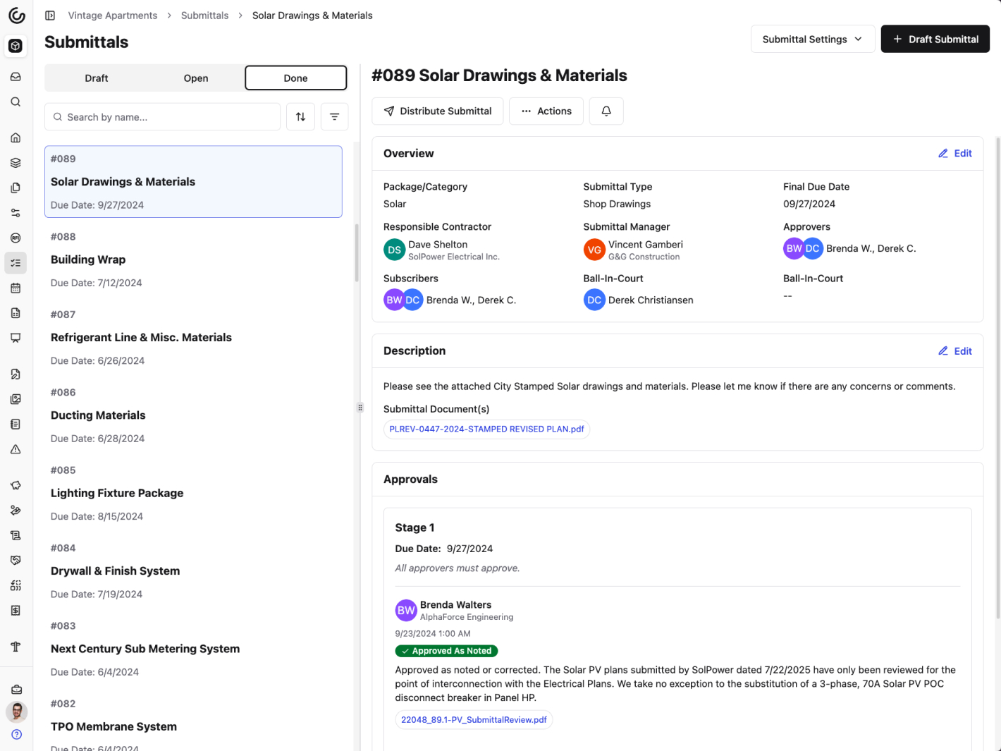Screen dimensions: 1001x751
Task: Open the Actions menu for this submittal
Action: (546, 111)
